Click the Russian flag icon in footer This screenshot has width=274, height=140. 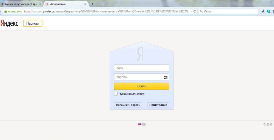[x=139, y=124]
